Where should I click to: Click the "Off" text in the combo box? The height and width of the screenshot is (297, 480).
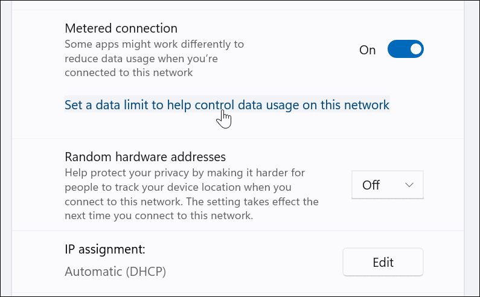point(371,185)
